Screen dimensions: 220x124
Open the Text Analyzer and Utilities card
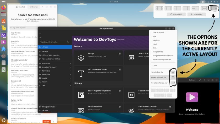coord(98,74)
